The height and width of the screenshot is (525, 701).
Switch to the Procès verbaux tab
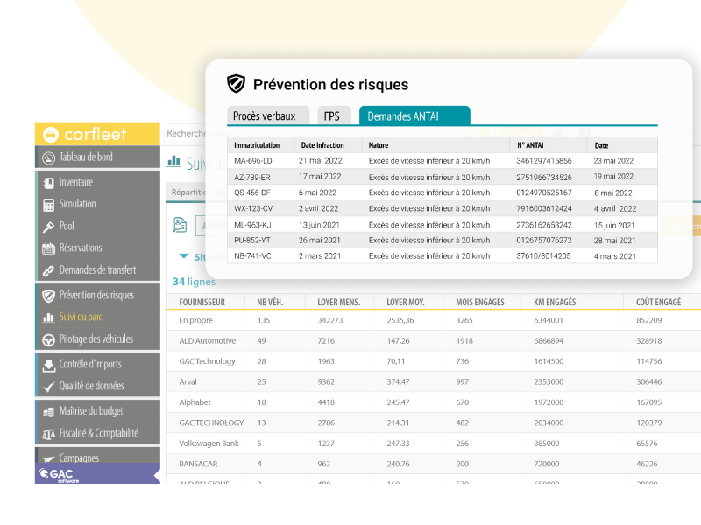tap(270, 115)
